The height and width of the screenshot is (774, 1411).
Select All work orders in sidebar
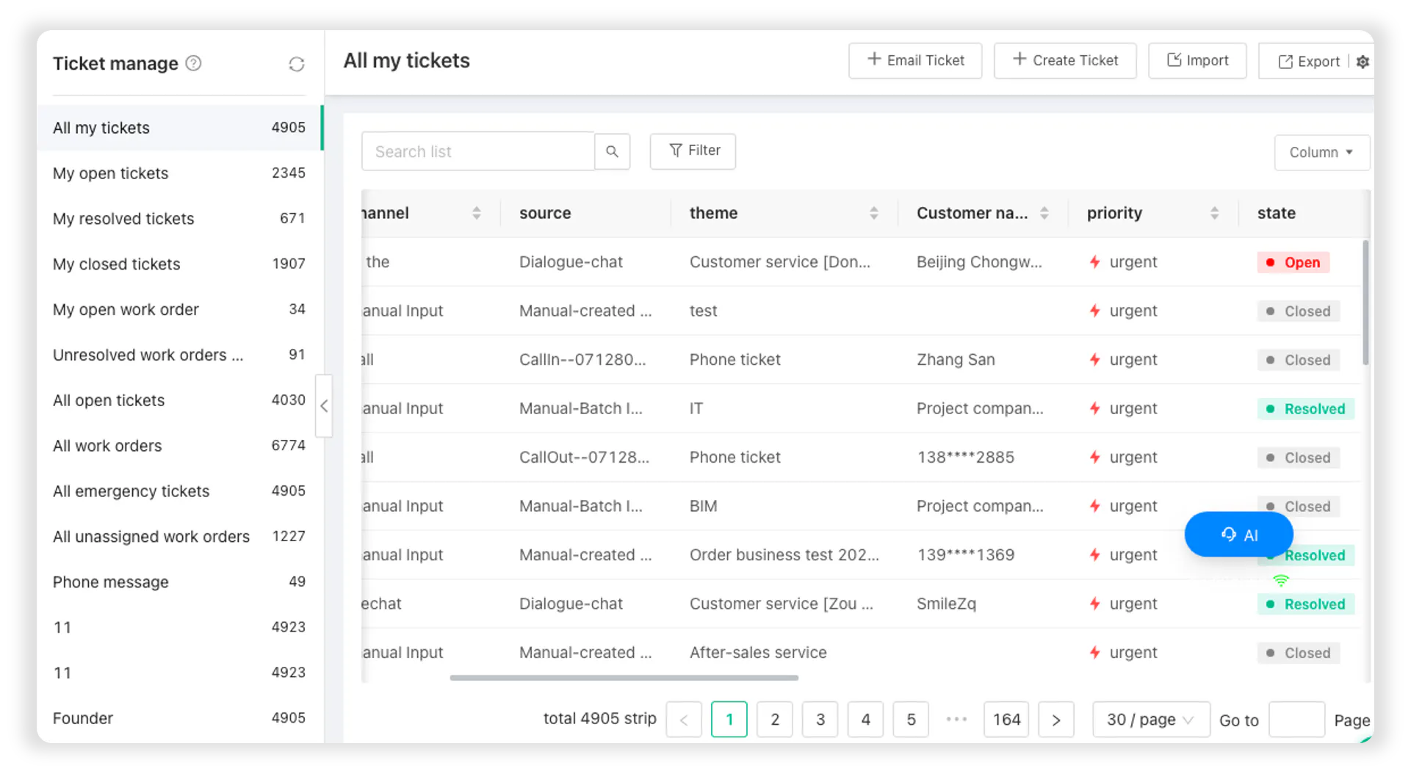(x=179, y=446)
